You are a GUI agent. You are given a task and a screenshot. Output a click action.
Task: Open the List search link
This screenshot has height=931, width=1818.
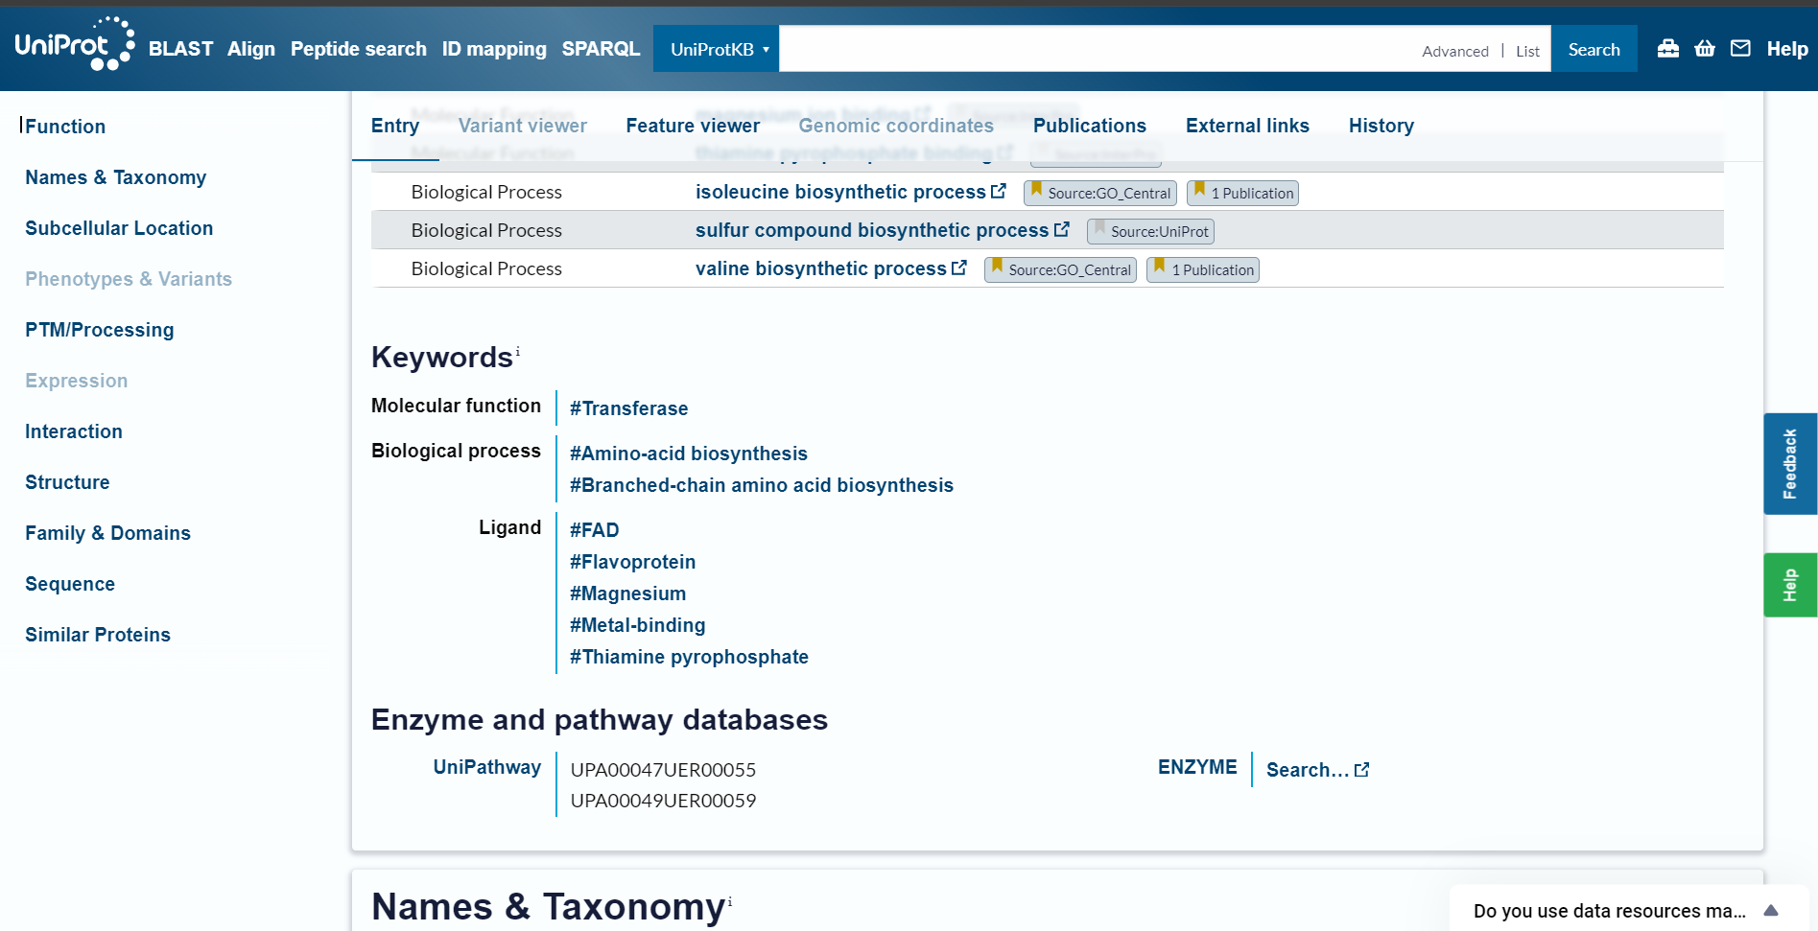1527,51
